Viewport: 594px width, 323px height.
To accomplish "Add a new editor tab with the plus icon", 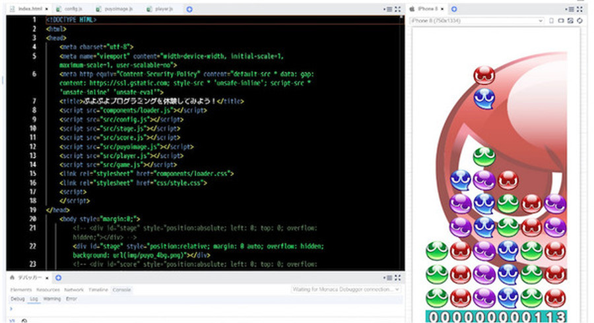I will coord(189,9).
